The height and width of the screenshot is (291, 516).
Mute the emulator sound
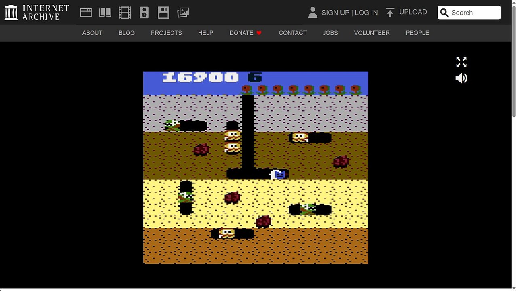coord(461,78)
